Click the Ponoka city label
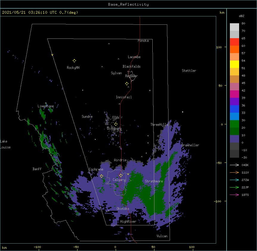The image size is (257, 251). pyautogui.click(x=143, y=41)
